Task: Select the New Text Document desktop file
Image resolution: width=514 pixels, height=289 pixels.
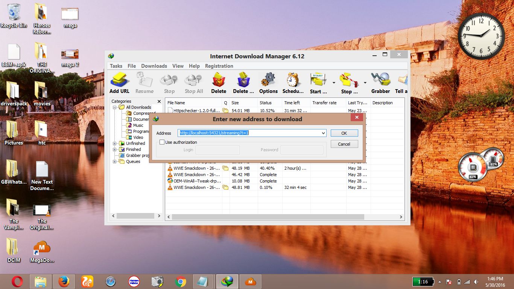Action: (x=42, y=176)
